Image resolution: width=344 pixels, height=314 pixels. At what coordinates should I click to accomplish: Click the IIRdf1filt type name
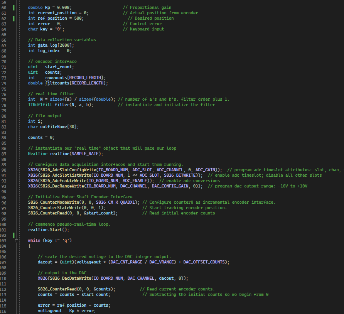click(41, 105)
